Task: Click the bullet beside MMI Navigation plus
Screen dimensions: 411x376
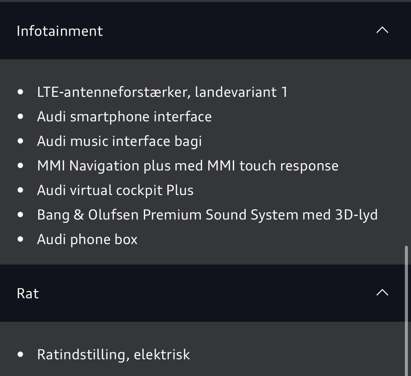Action: [20, 165]
